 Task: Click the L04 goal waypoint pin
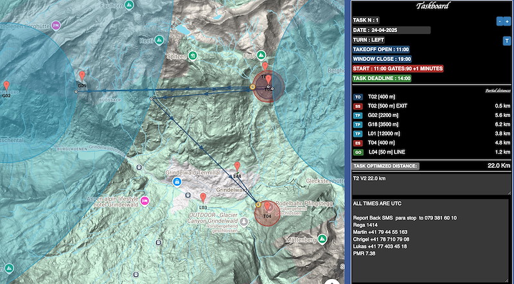click(x=237, y=166)
